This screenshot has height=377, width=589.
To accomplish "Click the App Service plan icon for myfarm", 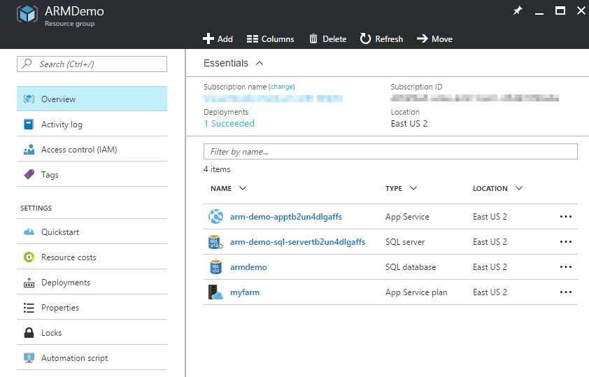I will click(215, 292).
